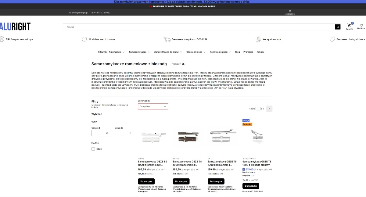Open the GEZE TS 1500 product image
366x197 pixels.
(257, 136)
